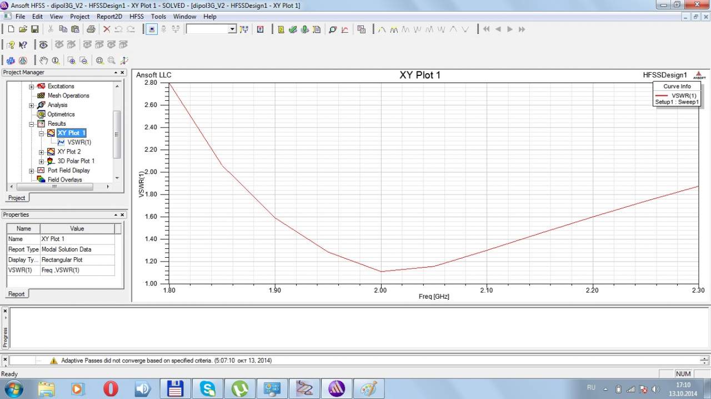The width and height of the screenshot is (711, 399).
Task: Click the green checkmark Validate icon
Action: click(293, 29)
